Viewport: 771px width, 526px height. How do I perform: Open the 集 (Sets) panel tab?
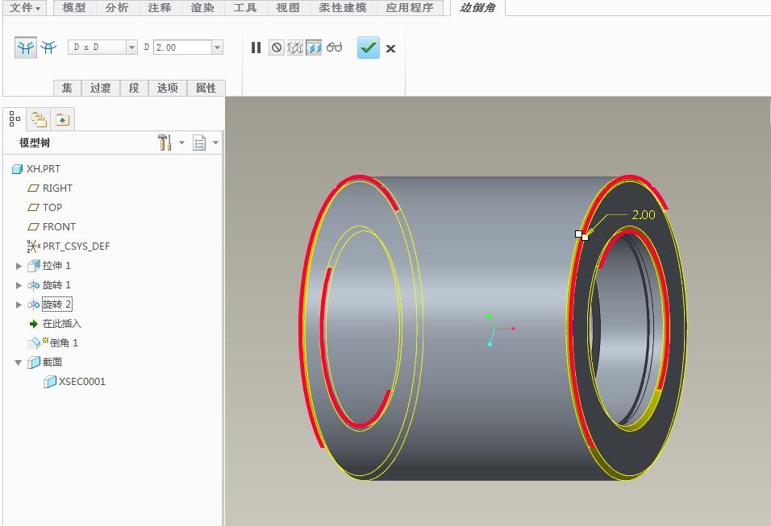point(67,88)
